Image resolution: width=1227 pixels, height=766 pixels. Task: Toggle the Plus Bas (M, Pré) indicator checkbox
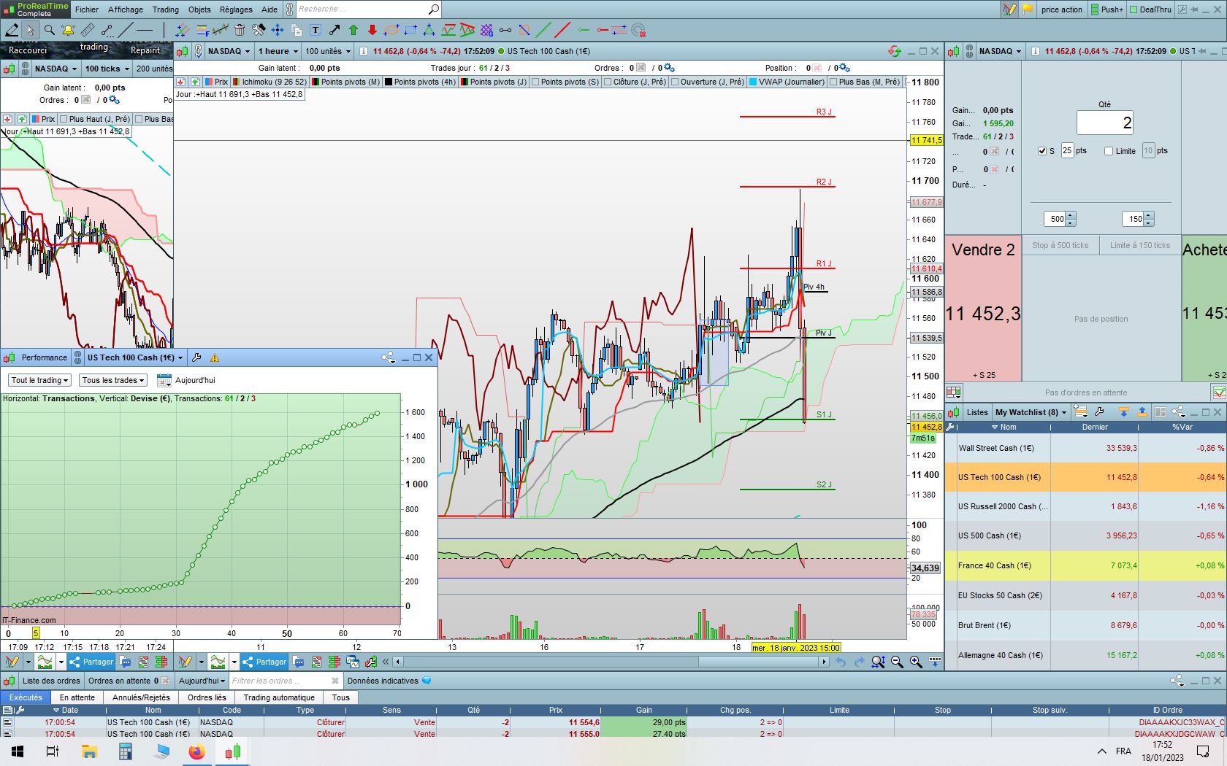[833, 82]
